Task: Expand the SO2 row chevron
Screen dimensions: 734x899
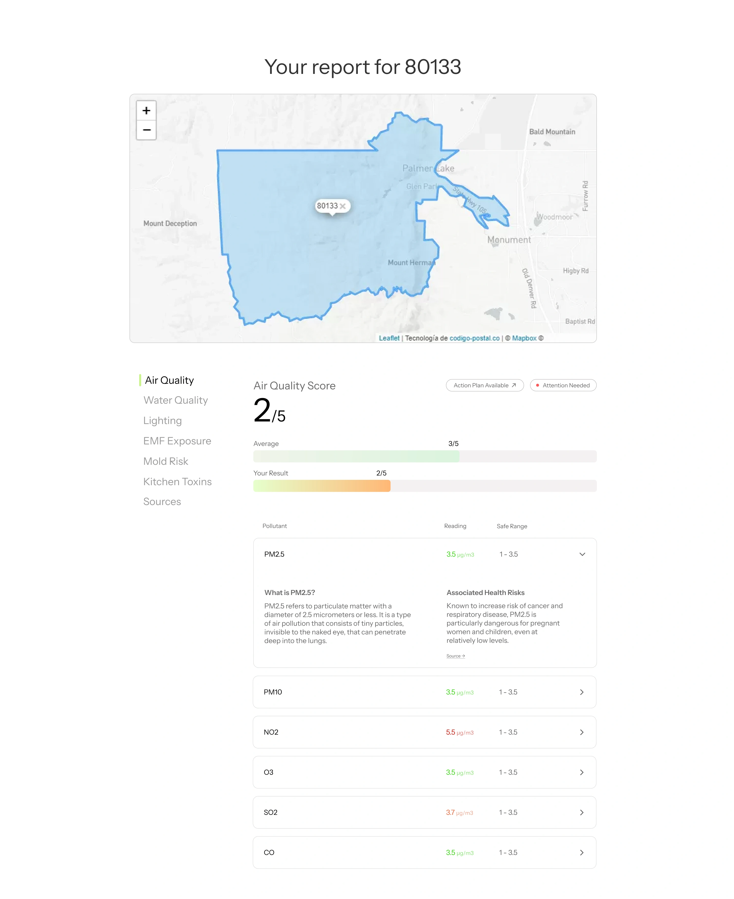Action: click(x=581, y=812)
